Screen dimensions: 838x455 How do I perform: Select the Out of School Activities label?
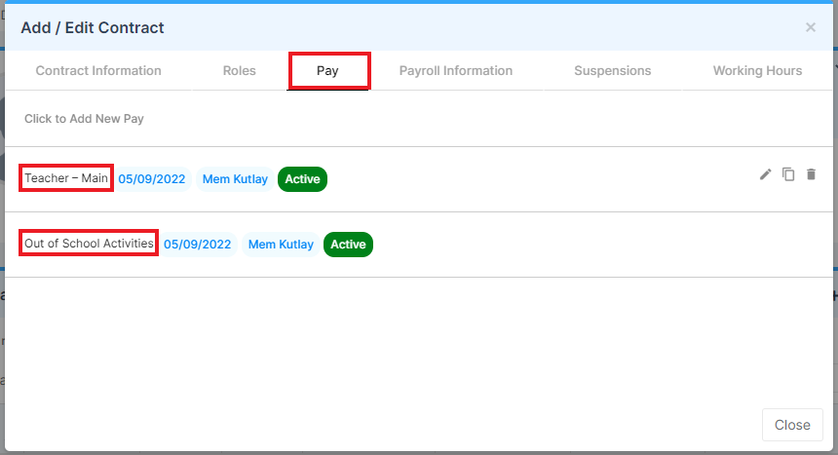coord(89,244)
